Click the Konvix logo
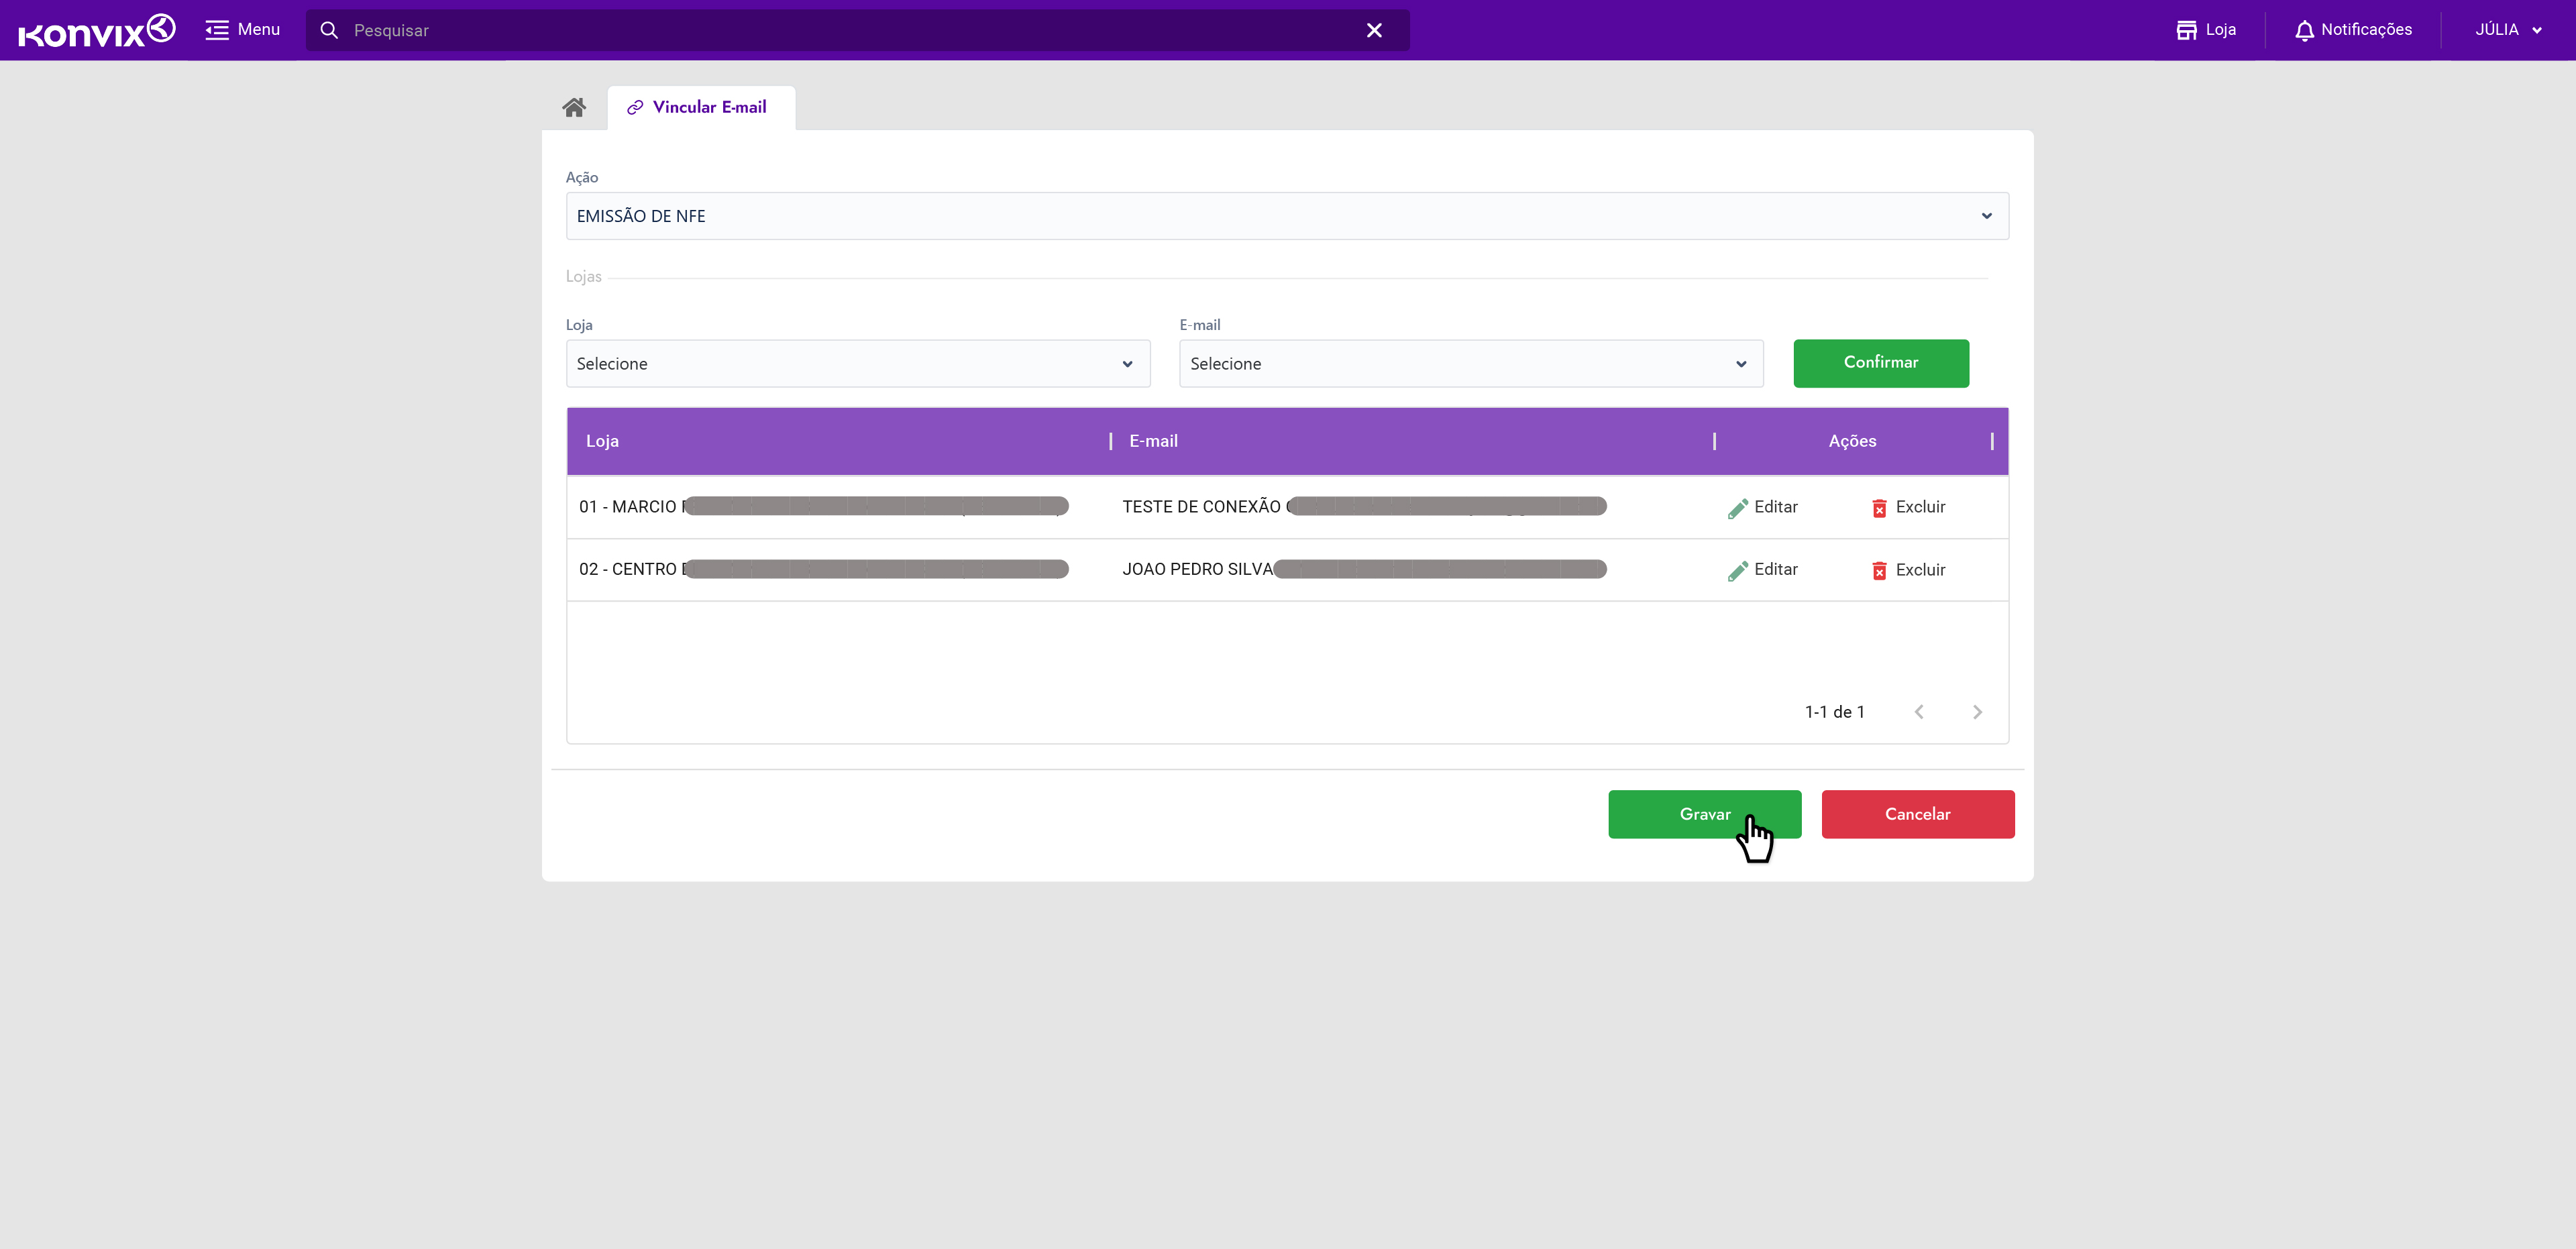Screen dimensions: 2576x1249 tap(96, 30)
